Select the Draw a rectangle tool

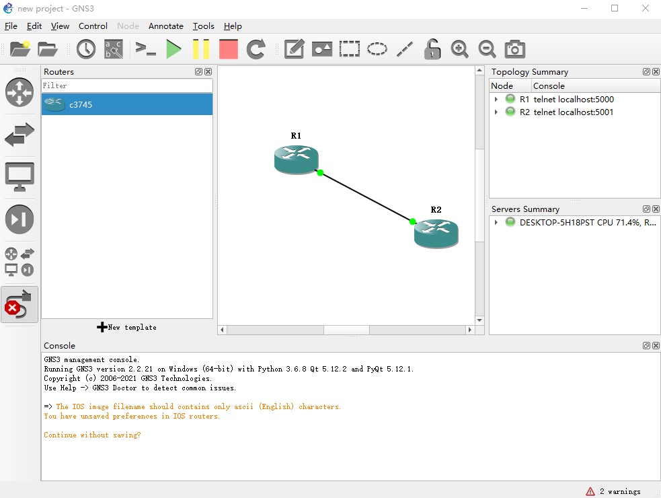tap(350, 49)
